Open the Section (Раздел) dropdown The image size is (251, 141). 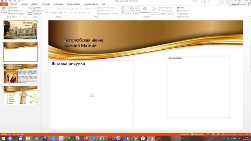pos(38,14)
